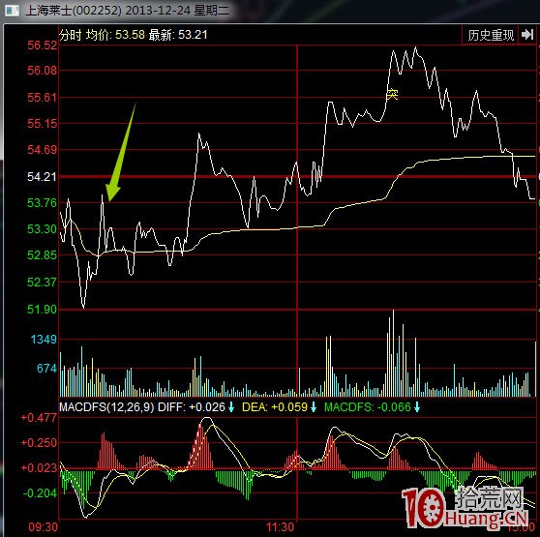Viewport: 540px width, 537px height.
Task: Click the 53.76 price axis label
Action: tap(42, 203)
